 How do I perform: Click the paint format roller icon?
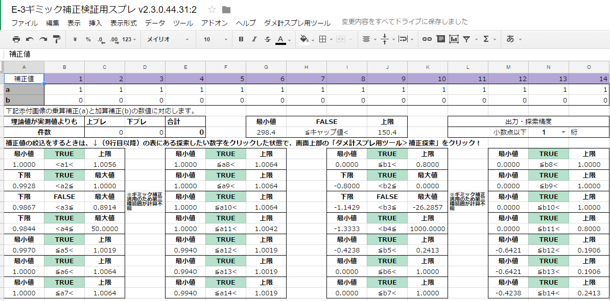click(57, 39)
